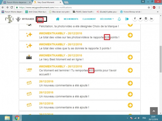Click the MYRIAM29 username

click(x=28, y=19)
